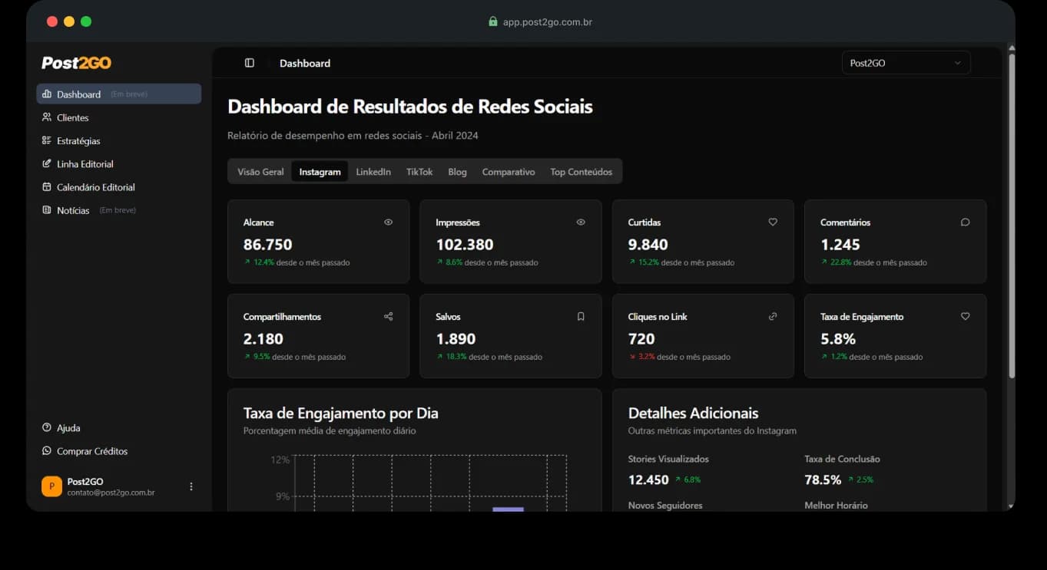
Task: Click the red 3.2% decrease indicator
Action: pyautogui.click(x=642, y=357)
